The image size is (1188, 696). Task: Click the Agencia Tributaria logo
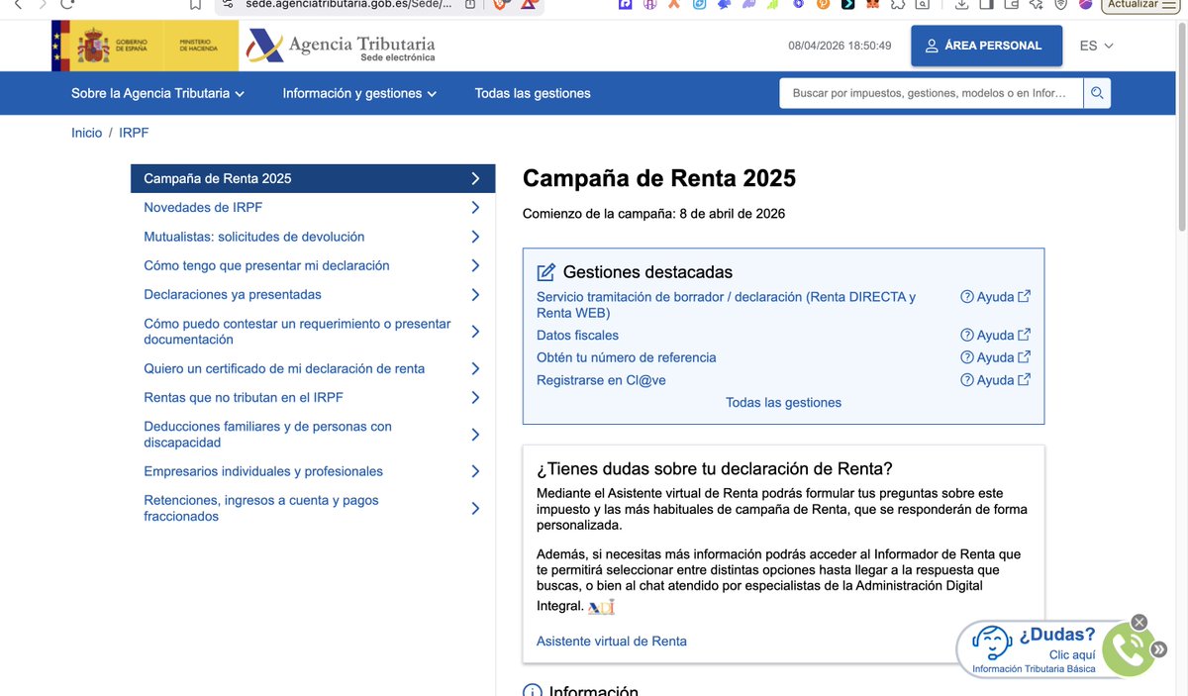pos(341,47)
